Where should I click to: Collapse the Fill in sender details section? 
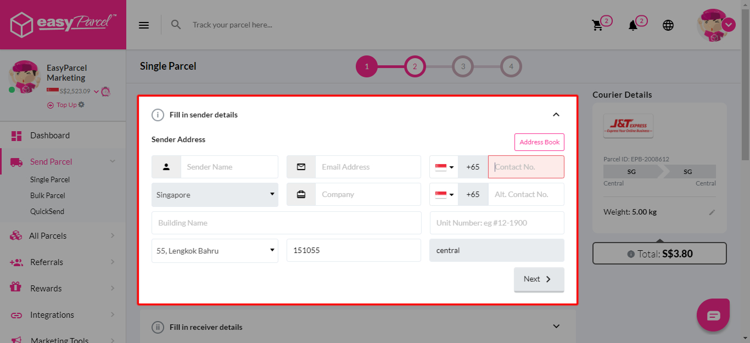tap(556, 115)
